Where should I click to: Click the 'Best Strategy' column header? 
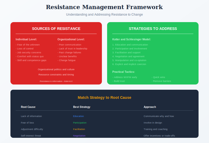click(x=82, y=107)
